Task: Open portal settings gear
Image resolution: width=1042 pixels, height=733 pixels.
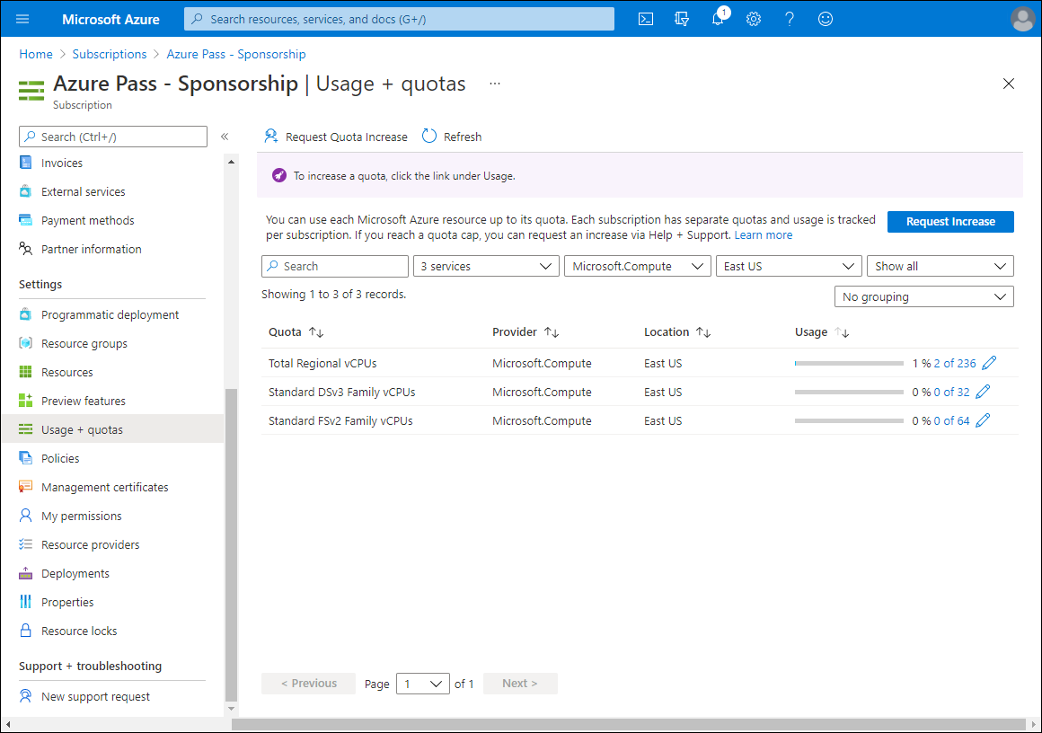Action: coord(753,18)
